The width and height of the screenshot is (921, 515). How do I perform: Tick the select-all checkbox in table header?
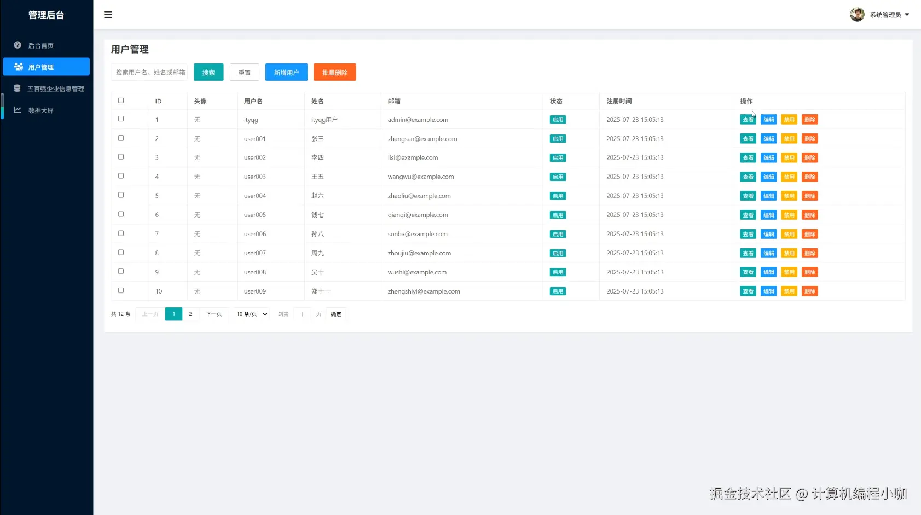(x=121, y=101)
